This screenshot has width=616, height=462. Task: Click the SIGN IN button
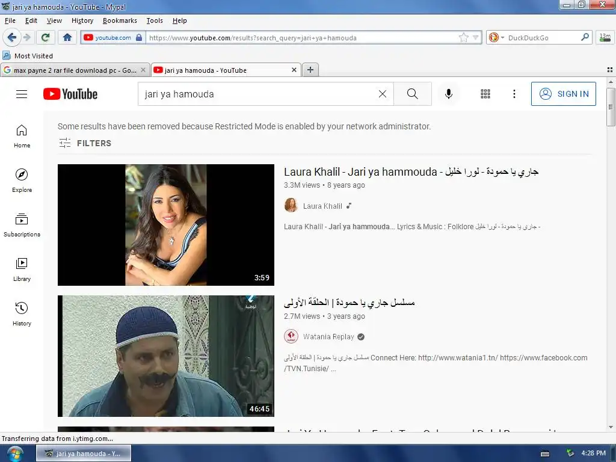pyautogui.click(x=563, y=94)
